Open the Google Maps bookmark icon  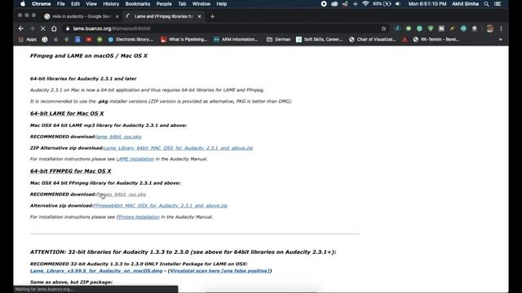67,40
